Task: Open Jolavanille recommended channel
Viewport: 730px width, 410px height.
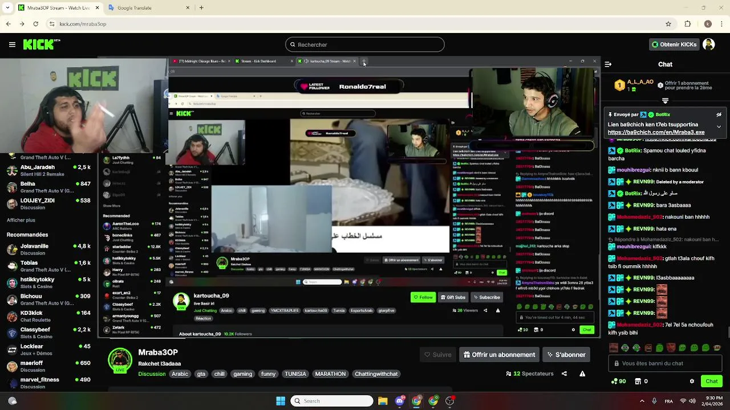Action: [x=48, y=250]
